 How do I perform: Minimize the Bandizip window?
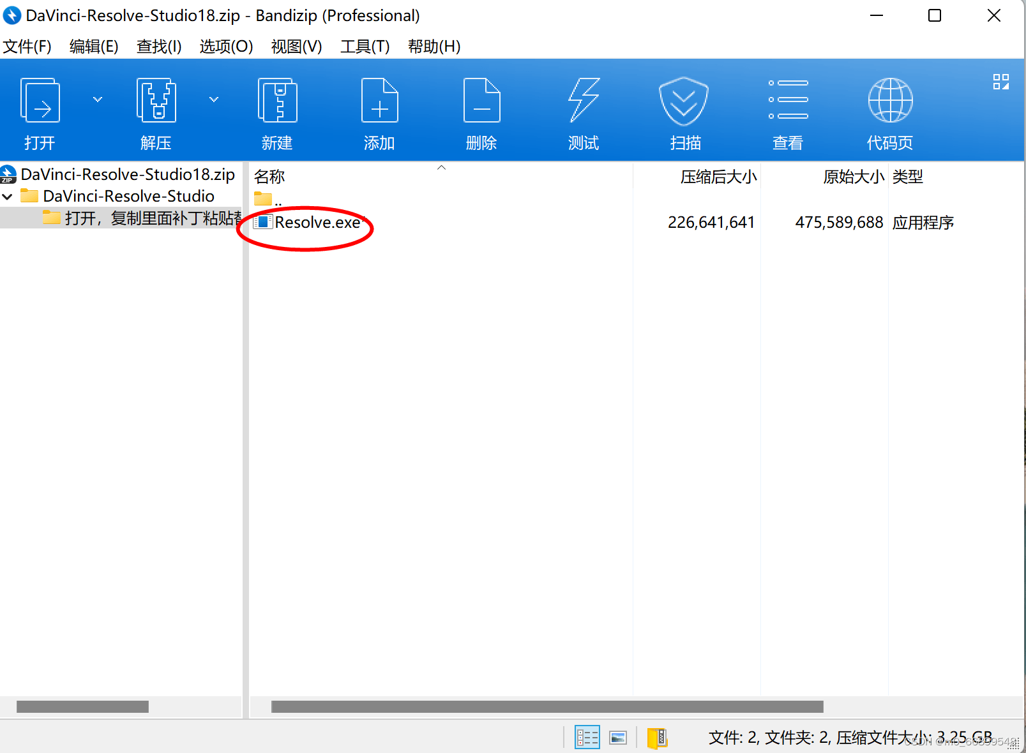tap(877, 15)
